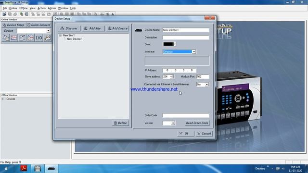Open the View menu
Image resolution: width=308 pixels, height=173 pixels.
(x=32, y=8)
